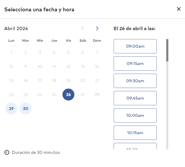
Task: Select the 09:45am time slot
Action: [x=135, y=98]
